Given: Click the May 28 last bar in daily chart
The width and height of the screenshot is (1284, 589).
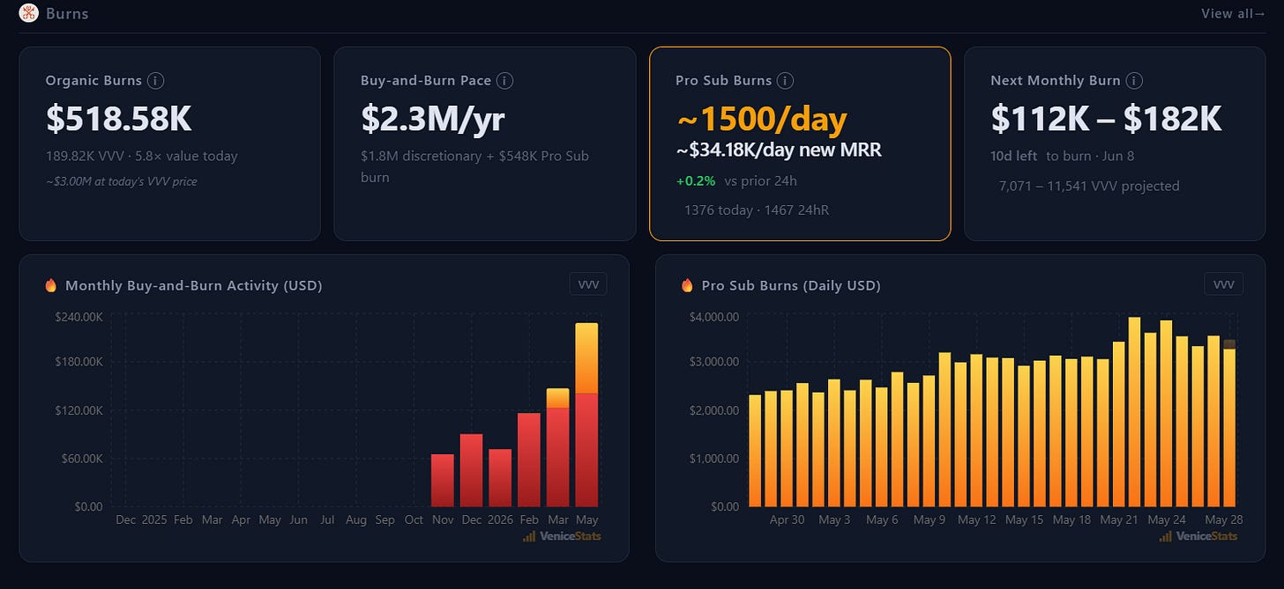Looking at the screenshot, I should click(1229, 423).
